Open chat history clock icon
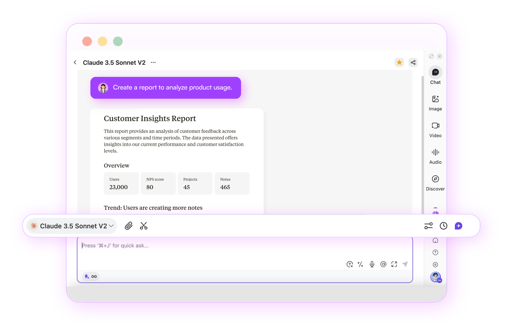 [x=444, y=226]
